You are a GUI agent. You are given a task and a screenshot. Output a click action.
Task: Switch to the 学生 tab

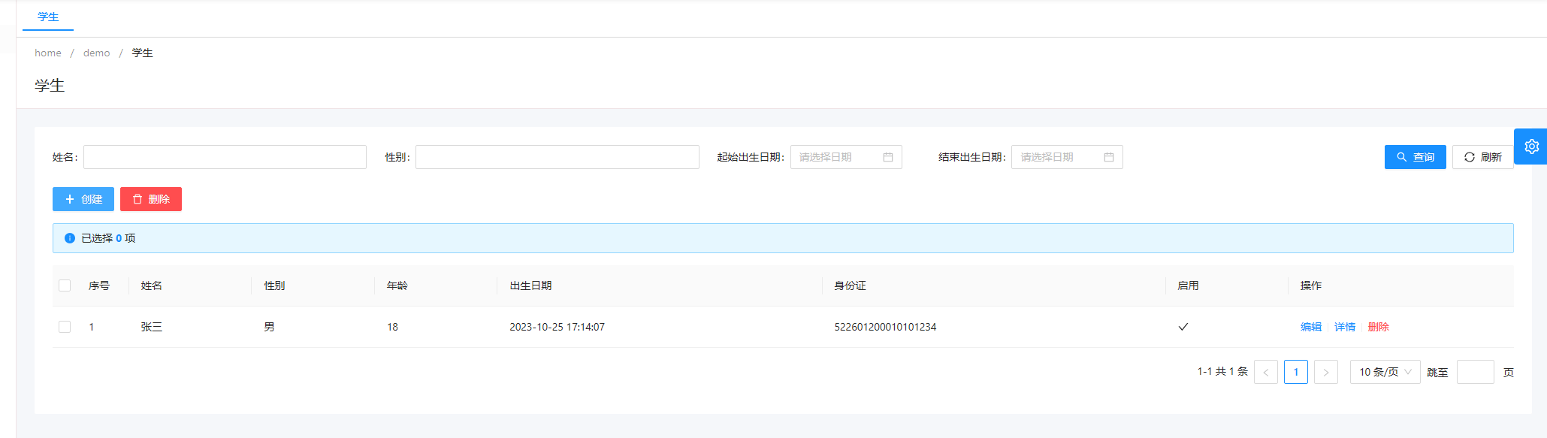point(48,17)
